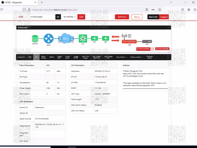Click the ONU Link Status value LOS
The width and height of the screenshot is (197, 148).
tap(97, 111)
